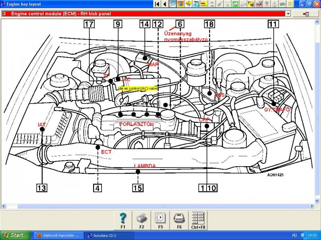The image size is (321, 240).
Task: Select component number 17 label
Action: tap(89, 24)
